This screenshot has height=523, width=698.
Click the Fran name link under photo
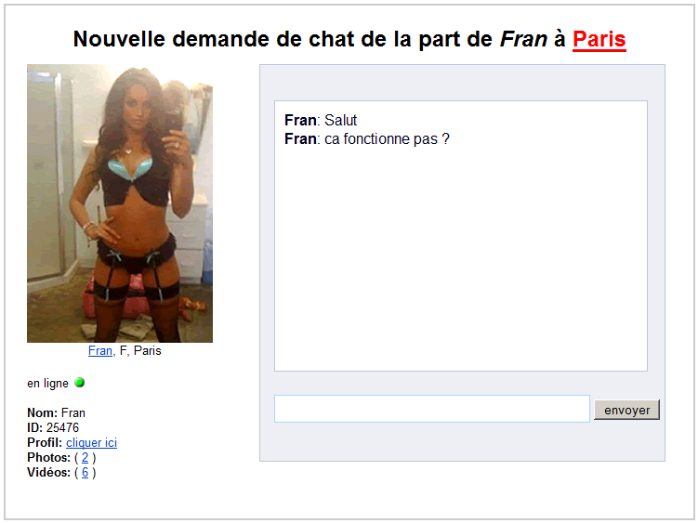[100, 351]
